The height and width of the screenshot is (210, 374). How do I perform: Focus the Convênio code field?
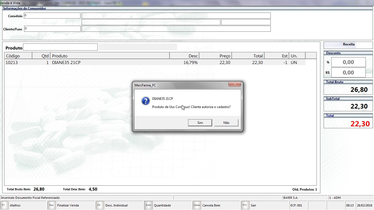[52, 16]
